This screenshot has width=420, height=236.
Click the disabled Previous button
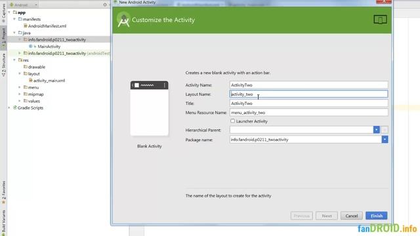(x=302, y=216)
